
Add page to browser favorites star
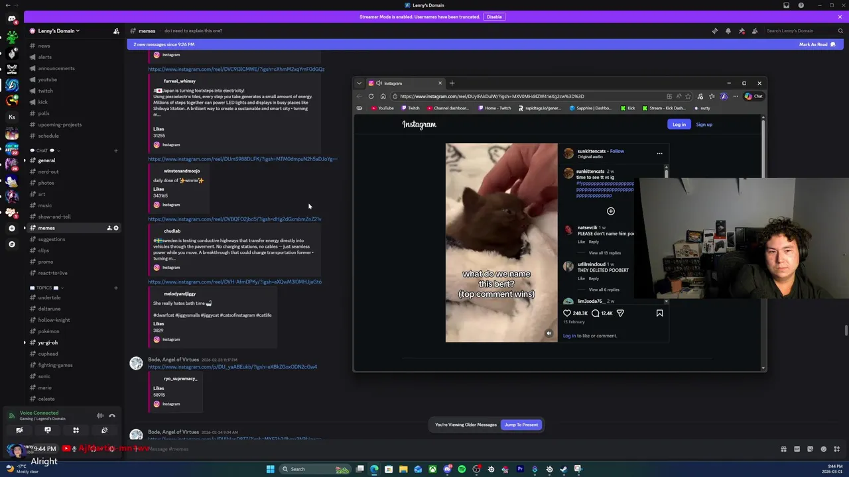[688, 96]
